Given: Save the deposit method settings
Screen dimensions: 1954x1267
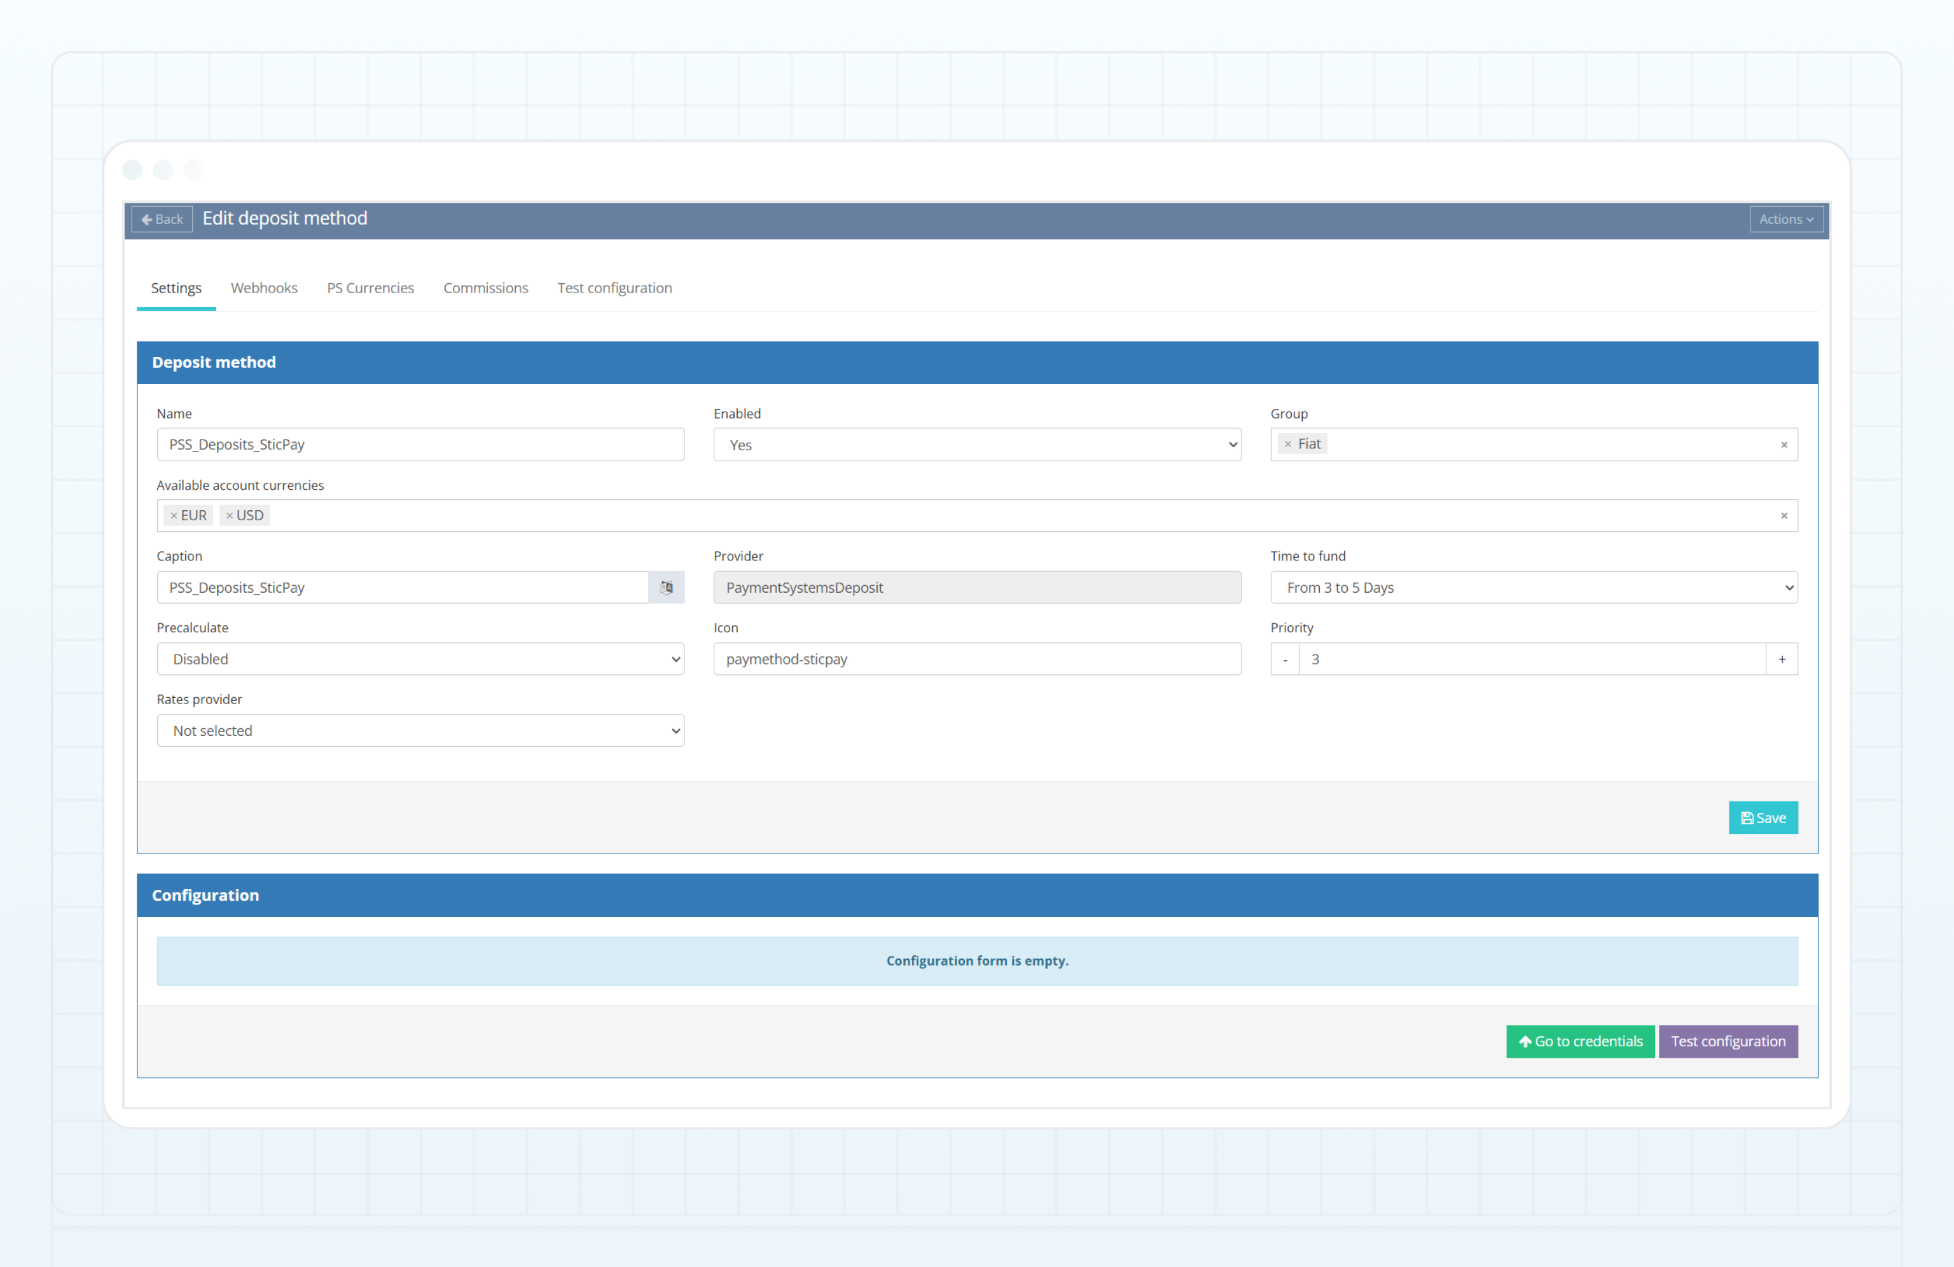Looking at the screenshot, I should click(1763, 818).
